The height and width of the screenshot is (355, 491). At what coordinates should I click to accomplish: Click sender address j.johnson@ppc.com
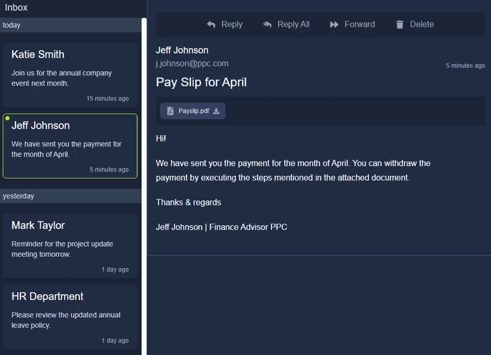(x=192, y=64)
